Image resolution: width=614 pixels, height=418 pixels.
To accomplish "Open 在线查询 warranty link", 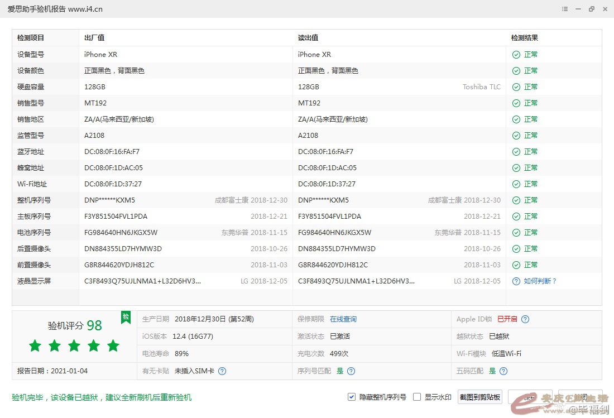I will point(343,319).
